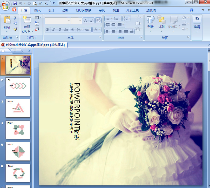
Task: Open the 开始 ribbon tab
Action: (24, 10)
